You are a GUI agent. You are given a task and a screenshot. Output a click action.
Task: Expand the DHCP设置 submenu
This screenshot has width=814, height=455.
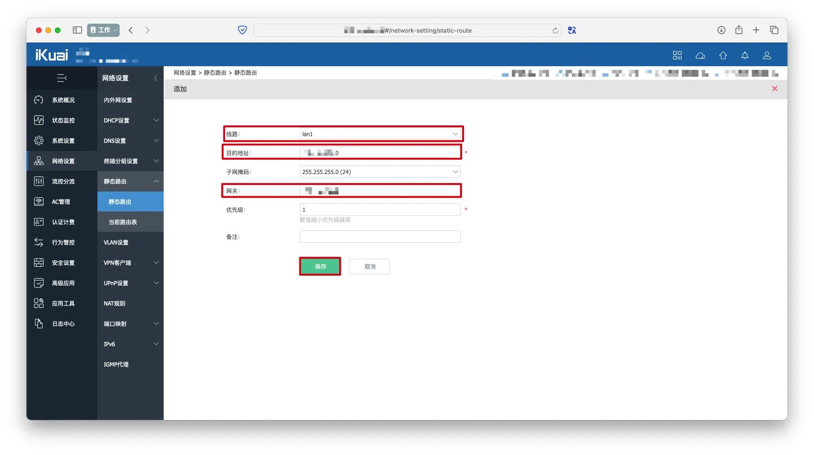130,121
